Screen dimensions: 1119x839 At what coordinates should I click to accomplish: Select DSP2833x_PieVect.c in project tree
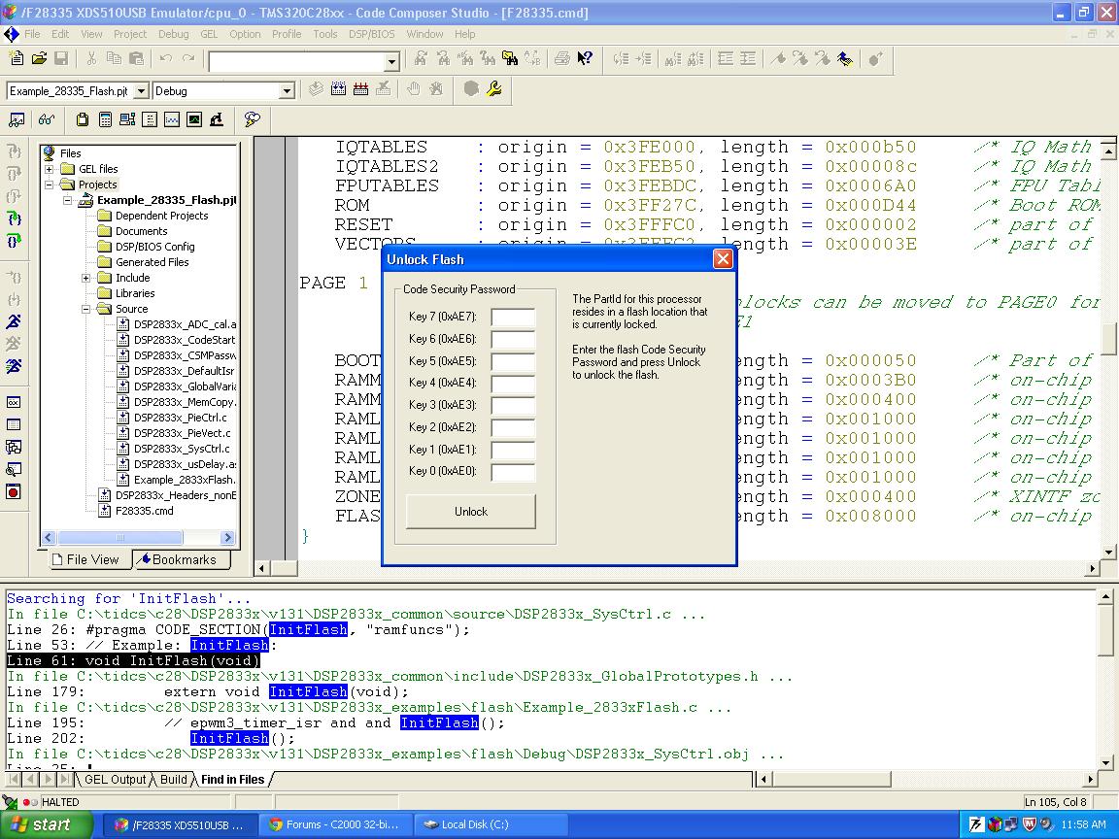[182, 433]
